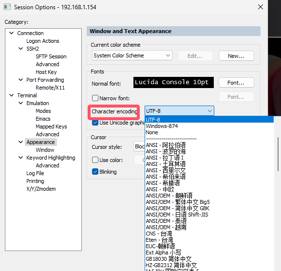Toggle the Use Unicode graphics checkbox

[95, 123]
